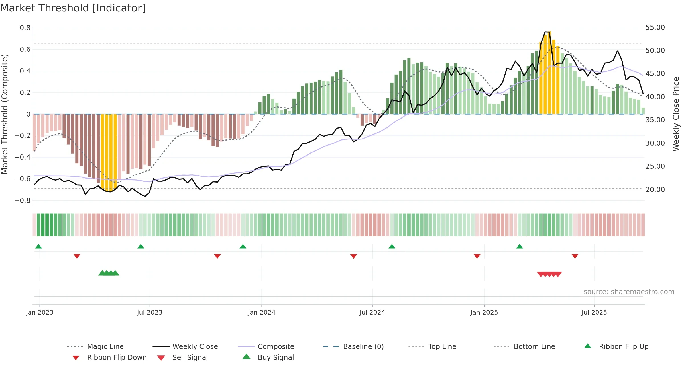Click the red sell signal triangle cluster

(549, 274)
